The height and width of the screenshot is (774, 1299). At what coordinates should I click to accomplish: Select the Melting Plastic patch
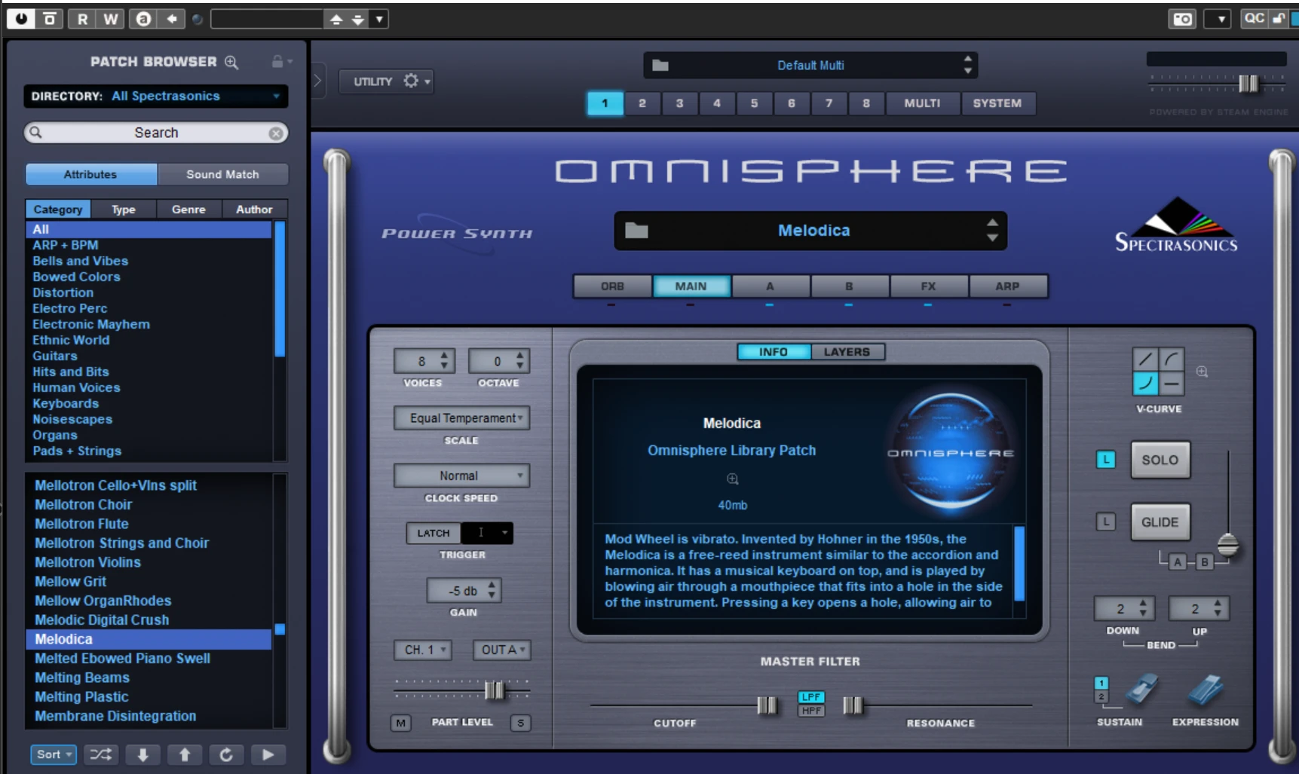[x=149, y=697]
